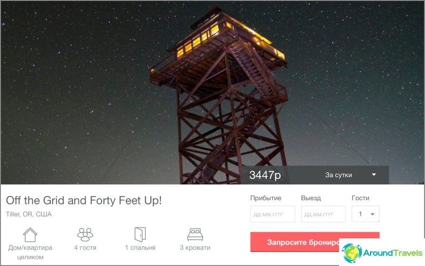Click the Выезд date field
Screen dimensions: 425x266
click(x=323, y=214)
